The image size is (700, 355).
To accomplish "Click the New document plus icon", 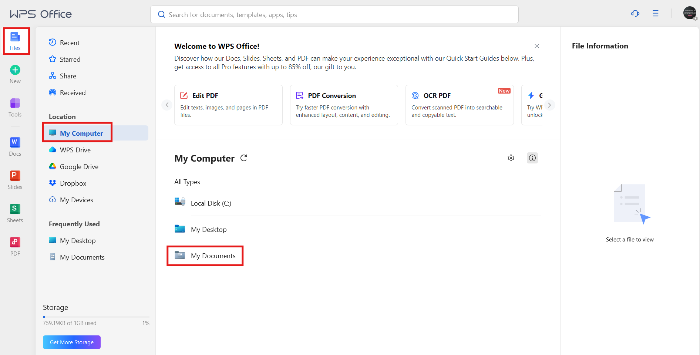I will click(x=15, y=70).
